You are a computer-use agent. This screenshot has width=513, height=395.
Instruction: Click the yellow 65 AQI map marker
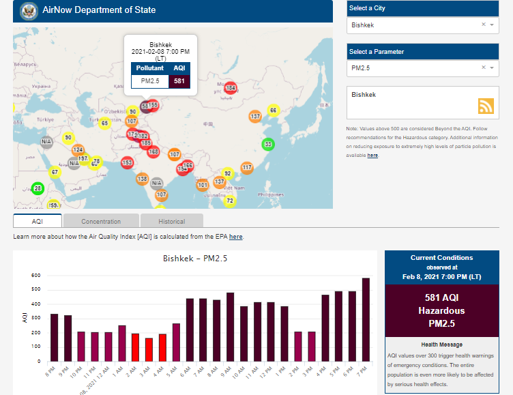104,123
